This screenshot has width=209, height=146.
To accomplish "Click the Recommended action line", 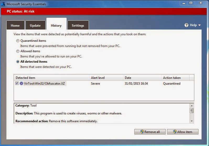I will click(x=57, y=121).
